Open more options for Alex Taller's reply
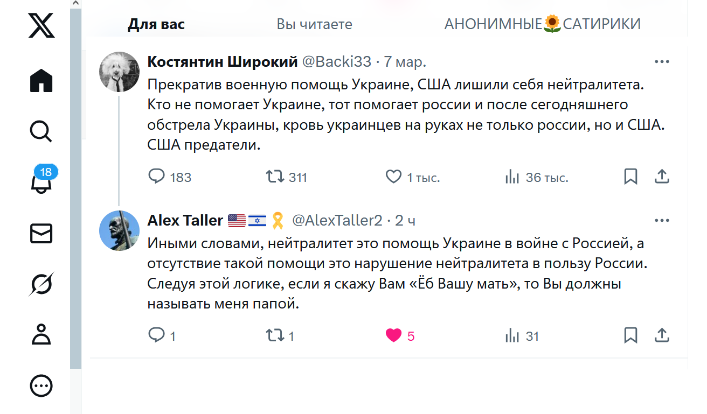Viewport: 707px width, 414px height. pos(662,221)
